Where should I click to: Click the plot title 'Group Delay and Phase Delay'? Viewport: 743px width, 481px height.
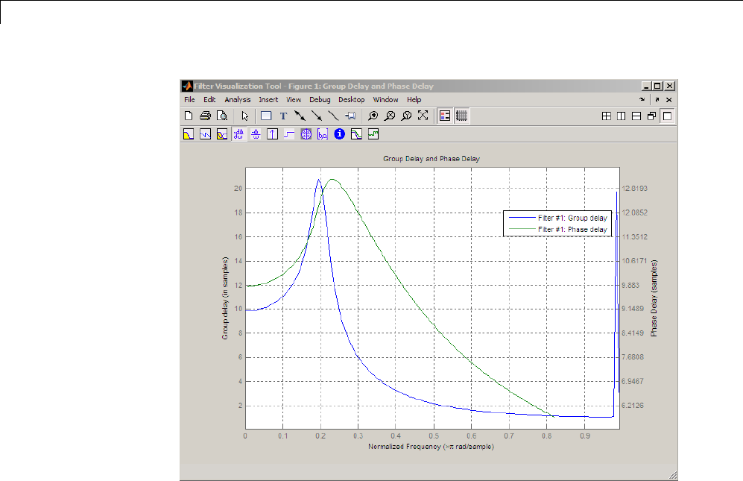[431, 158]
